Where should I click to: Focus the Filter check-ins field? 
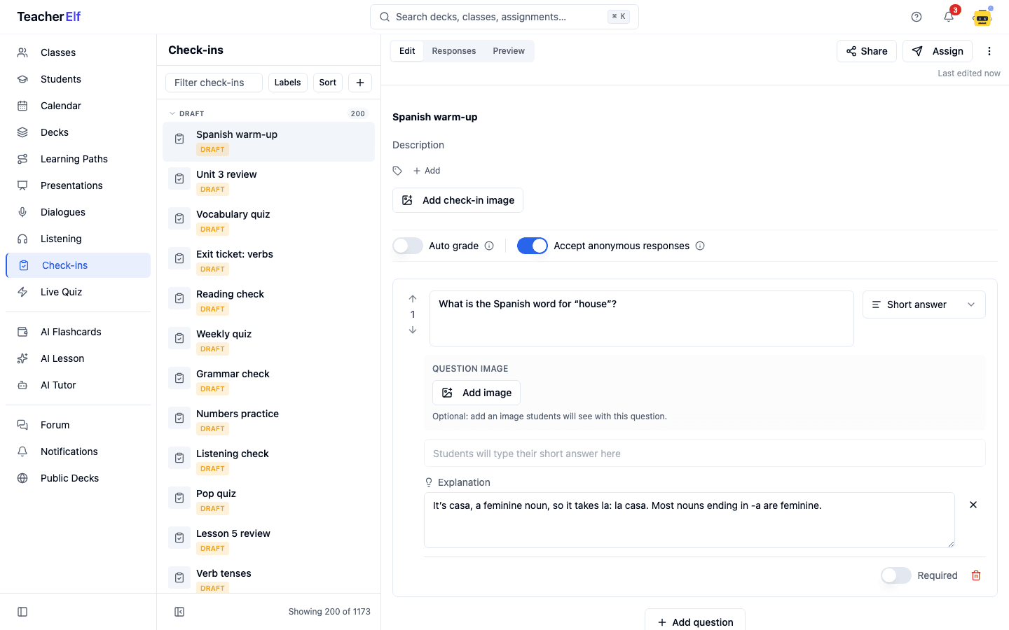[214, 83]
